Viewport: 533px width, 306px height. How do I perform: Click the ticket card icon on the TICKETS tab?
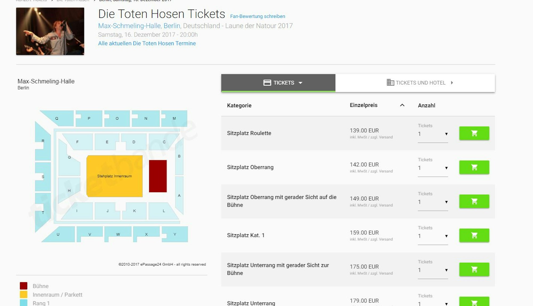[267, 83]
